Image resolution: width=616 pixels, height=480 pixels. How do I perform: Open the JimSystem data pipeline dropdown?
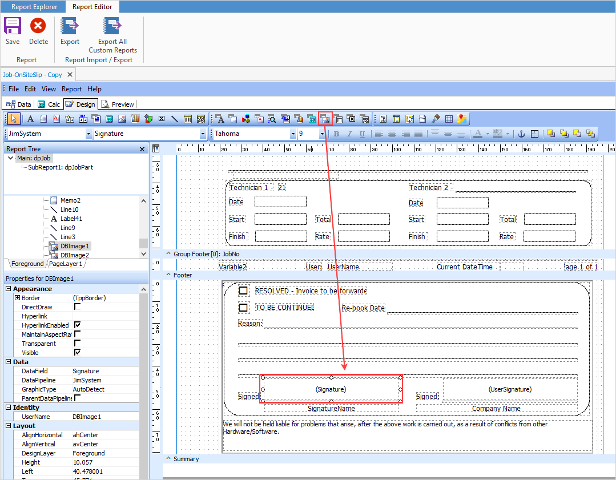click(88, 134)
